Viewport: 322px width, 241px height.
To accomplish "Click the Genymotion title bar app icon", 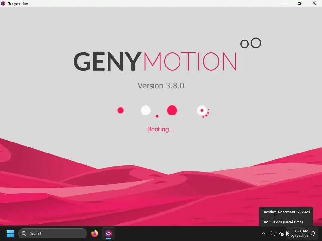I will point(3,3).
